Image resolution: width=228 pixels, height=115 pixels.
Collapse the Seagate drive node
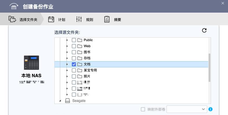(x=60, y=101)
